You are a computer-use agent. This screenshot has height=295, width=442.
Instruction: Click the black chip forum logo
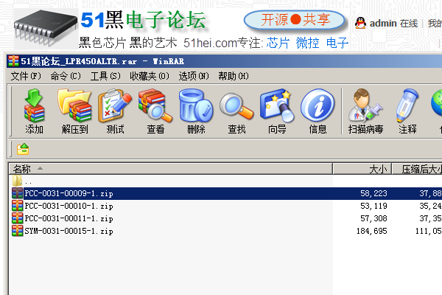46,28
